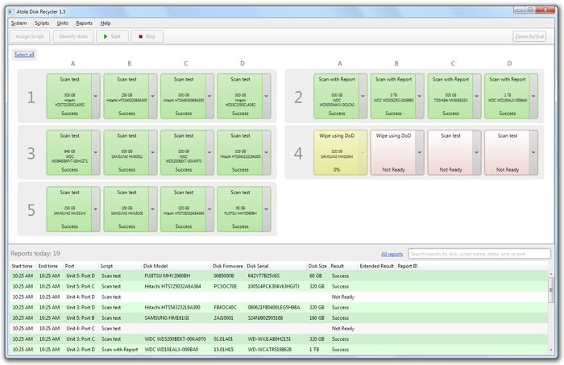The width and height of the screenshot is (564, 365).
Task: Open the Reports menu
Action: click(84, 23)
